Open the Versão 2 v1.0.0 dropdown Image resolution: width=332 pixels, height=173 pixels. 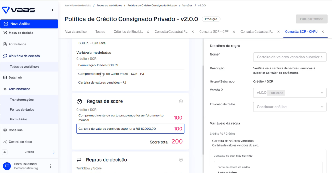[290, 93]
